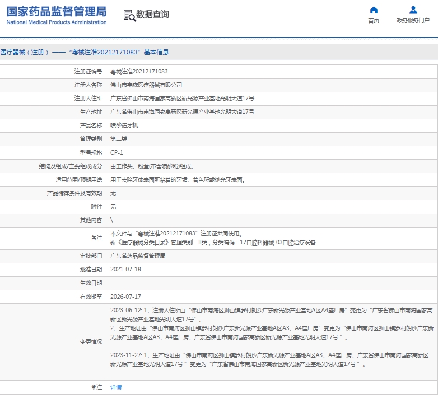The image size is (438, 398).
Task: Click the 型号规格 row label
Action: click(x=91, y=152)
